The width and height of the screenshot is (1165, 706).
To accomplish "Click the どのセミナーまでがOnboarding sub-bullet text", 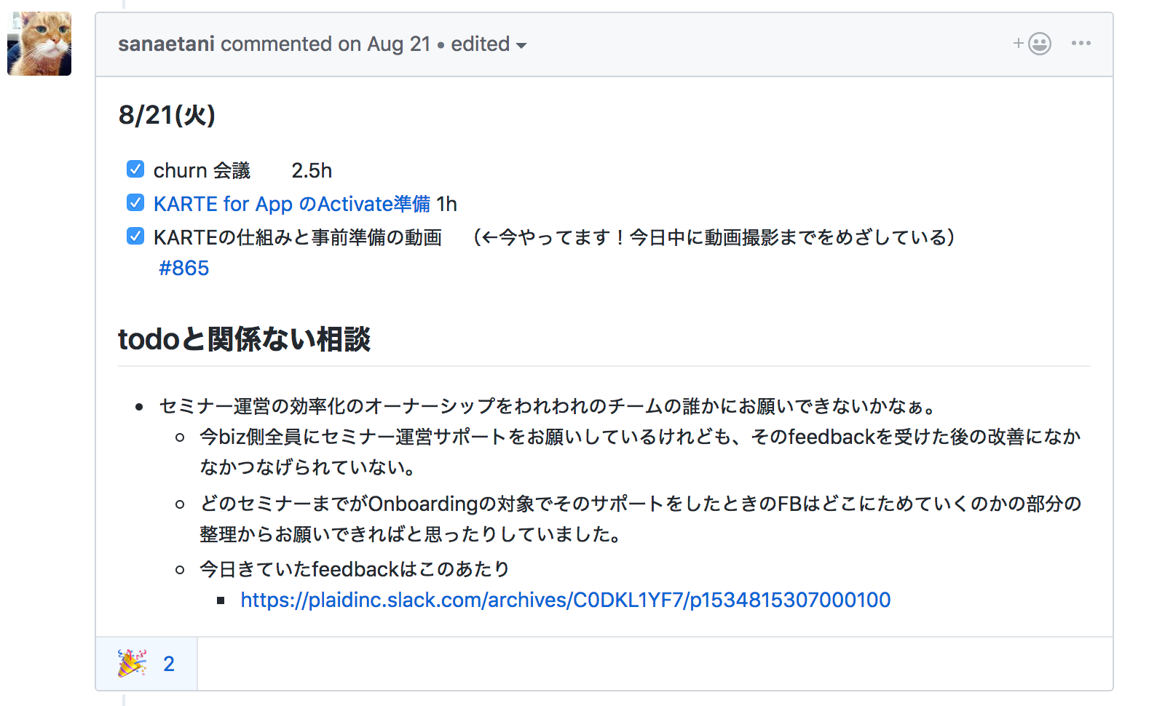I will point(639,504).
